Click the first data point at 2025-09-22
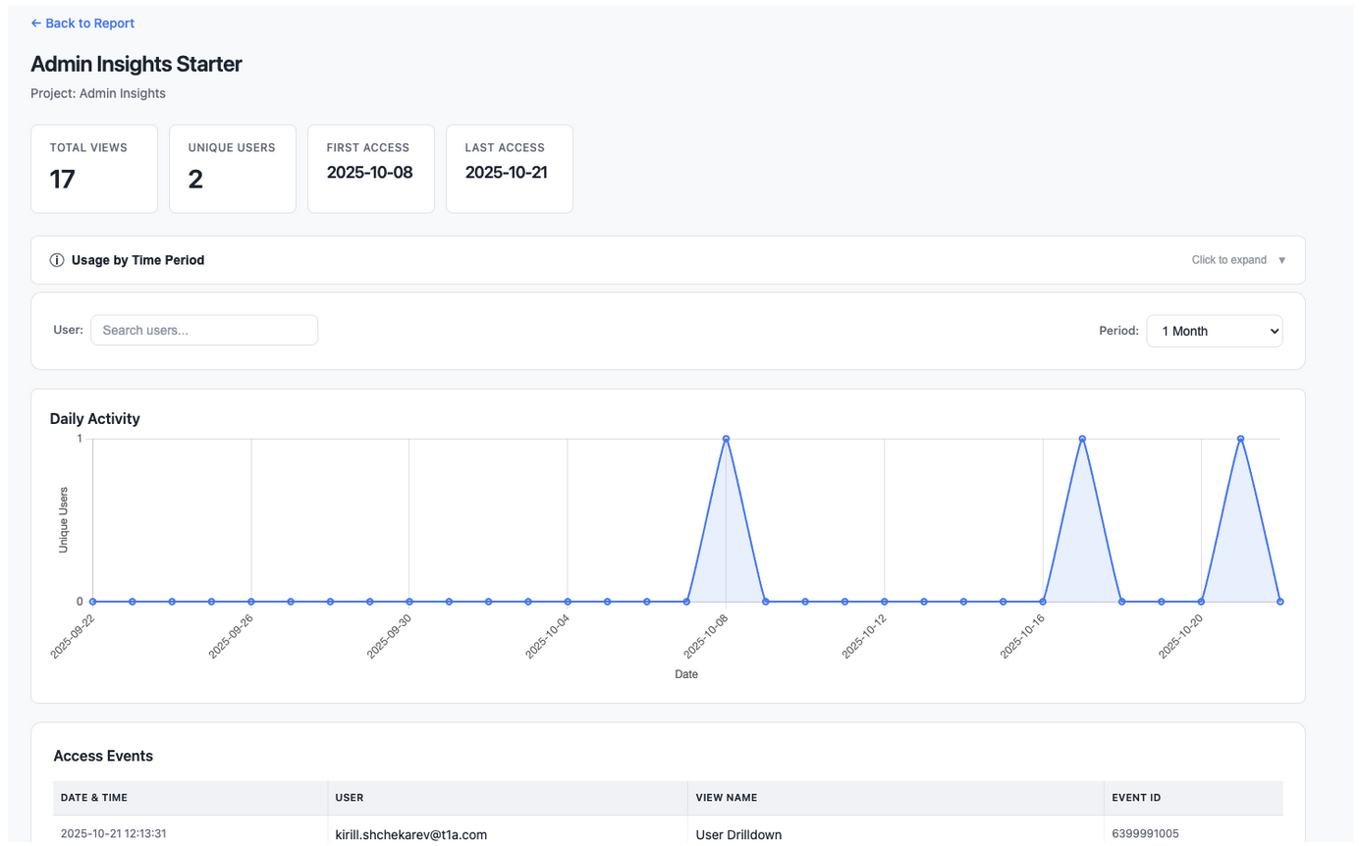The width and height of the screenshot is (1359, 846). point(93,601)
